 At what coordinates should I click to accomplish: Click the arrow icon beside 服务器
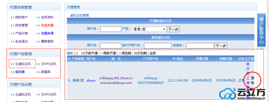[x=12, y=72]
